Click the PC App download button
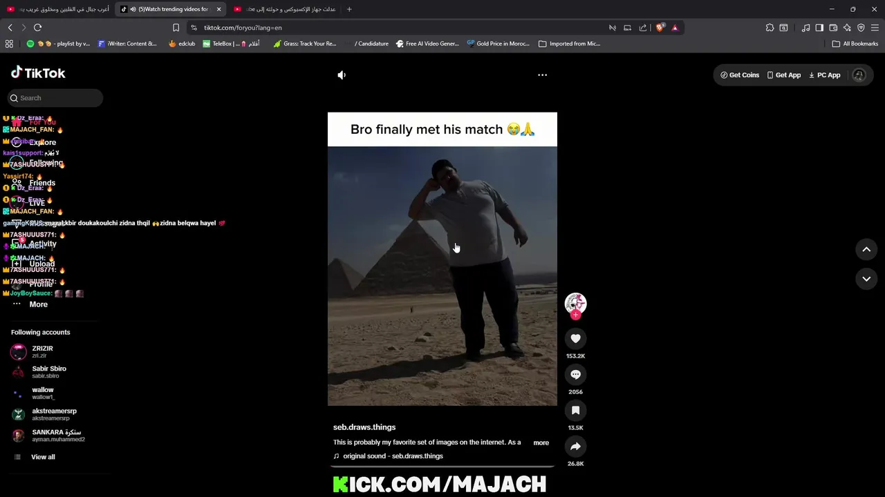The height and width of the screenshot is (497, 885). [824, 75]
